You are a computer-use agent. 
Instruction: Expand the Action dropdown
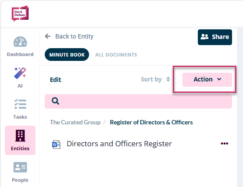pyautogui.click(x=207, y=80)
